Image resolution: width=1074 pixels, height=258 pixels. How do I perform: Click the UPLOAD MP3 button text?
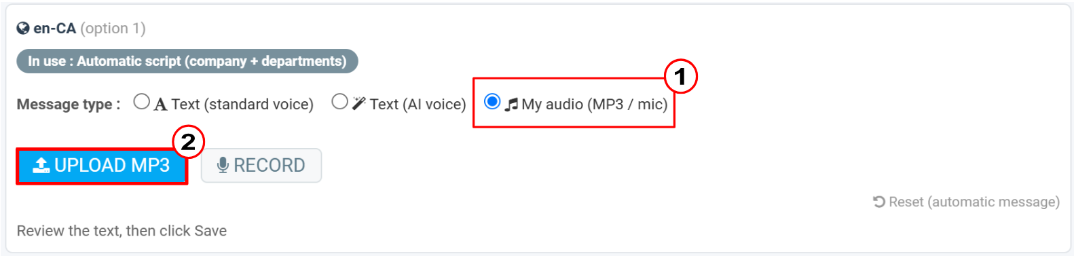tap(112, 165)
